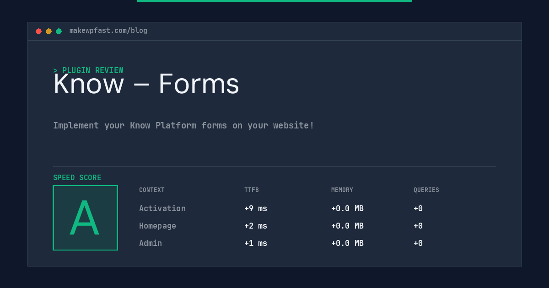Select the Activation row label
Image resolution: width=549 pixels, height=288 pixels.
pyautogui.click(x=162, y=208)
